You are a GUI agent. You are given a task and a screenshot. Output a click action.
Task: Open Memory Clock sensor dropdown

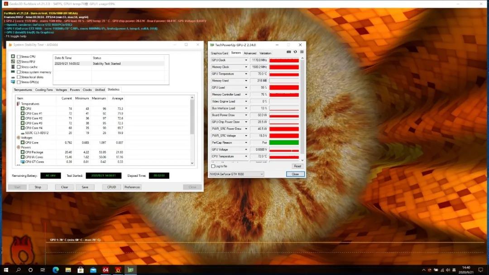246,67
